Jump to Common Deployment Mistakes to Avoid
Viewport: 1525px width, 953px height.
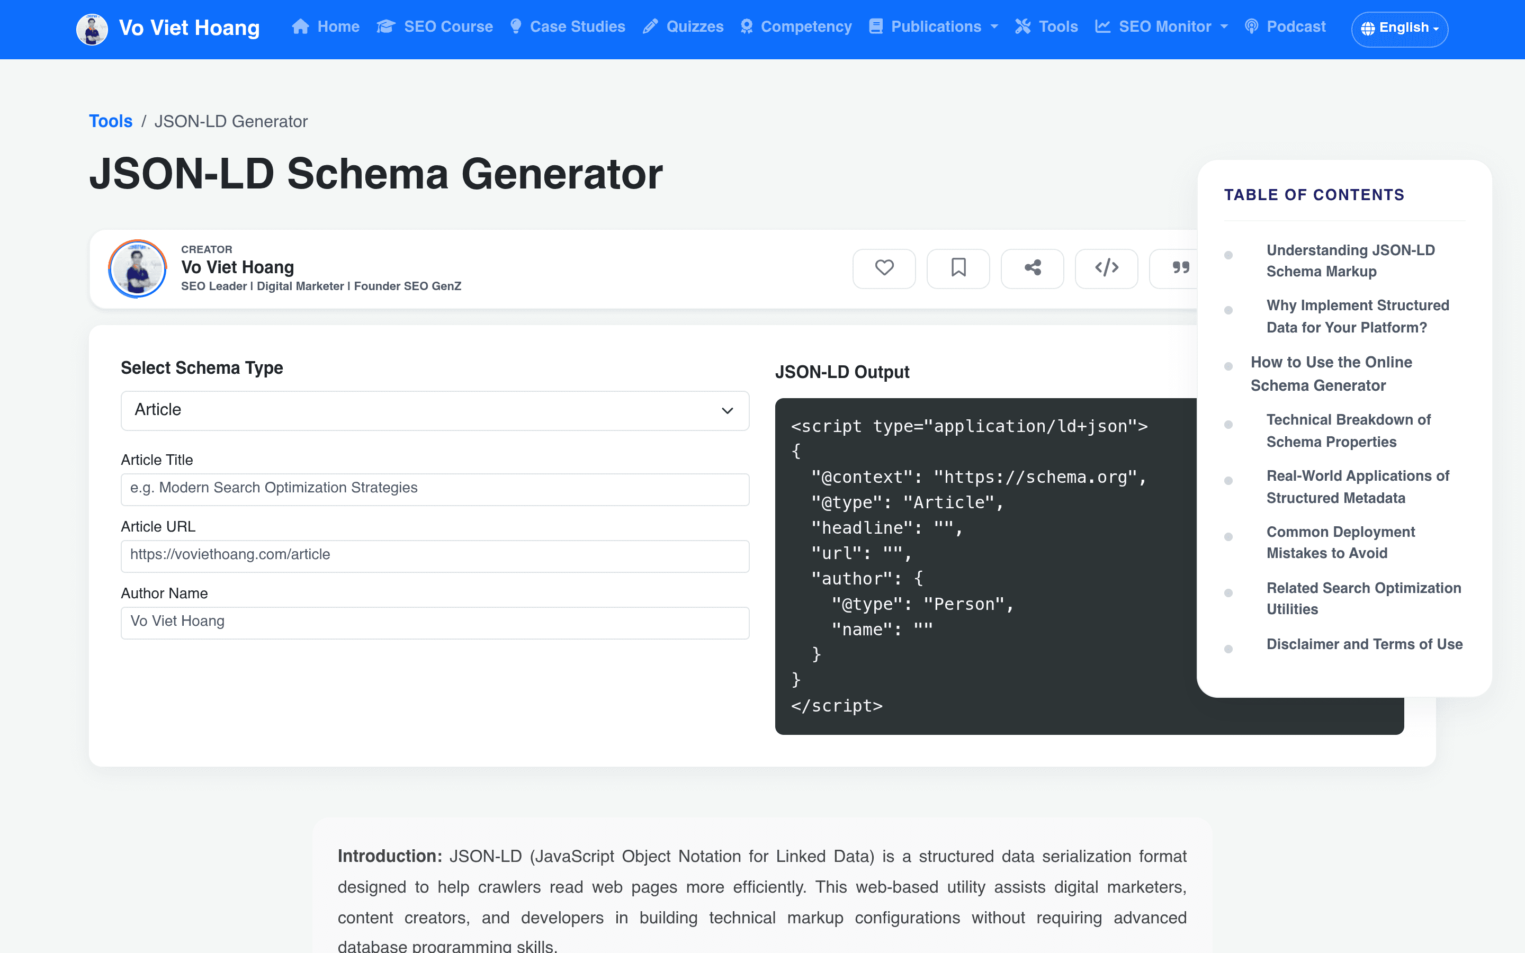point(1340,543)
